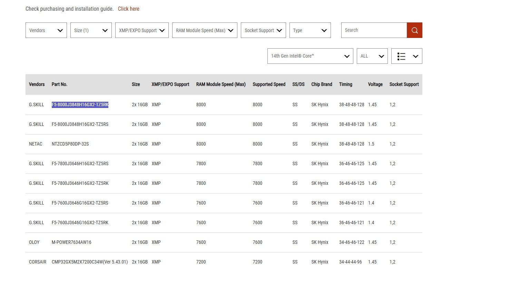Click the 'Check purchasing and installation guide' text
This screenshot has height=298, width=530.
69,9
